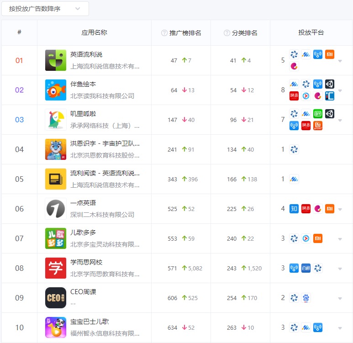353x343 pixels.
Task: Open the 按投放广告数降序 sort dropdown
Action: click(x=45, y=9)
